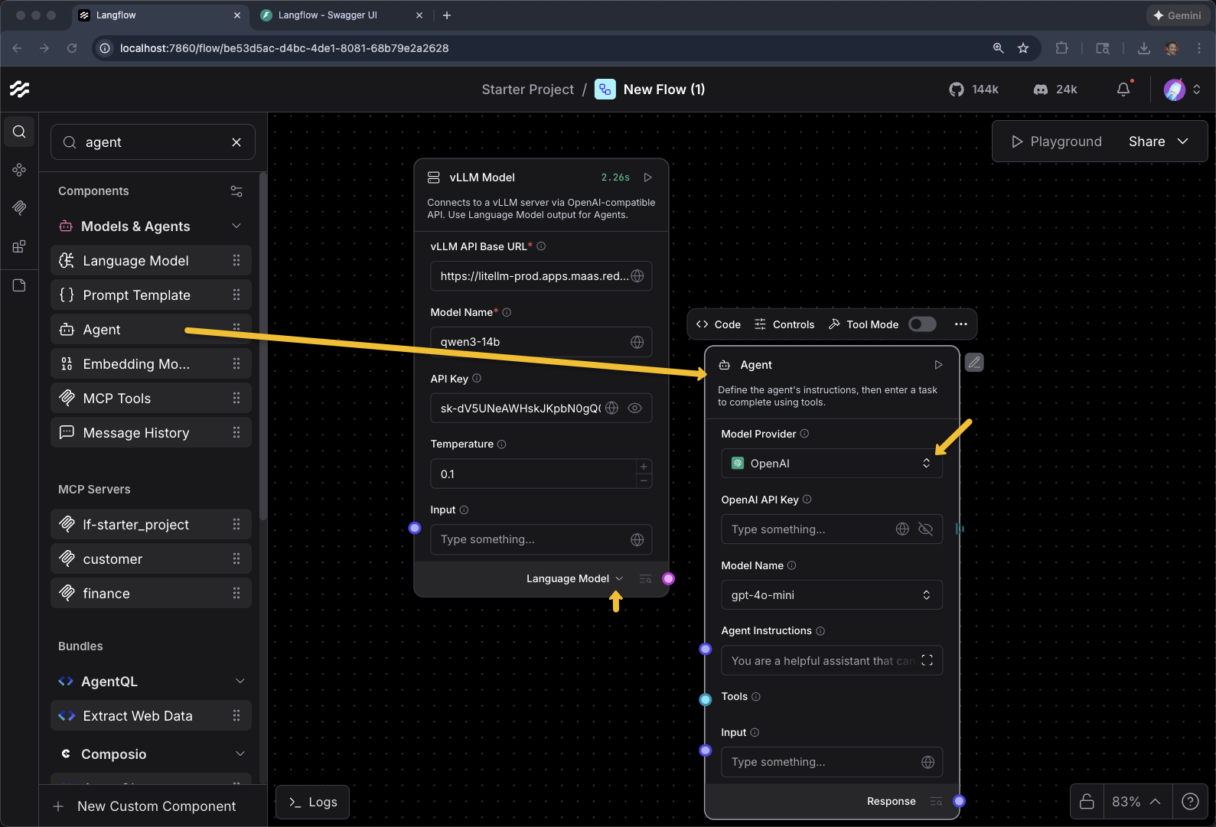Viewport: 1216px width, 827px height.
Task: Open the Controls tab of Agent node
Action: tap(784, 324)
